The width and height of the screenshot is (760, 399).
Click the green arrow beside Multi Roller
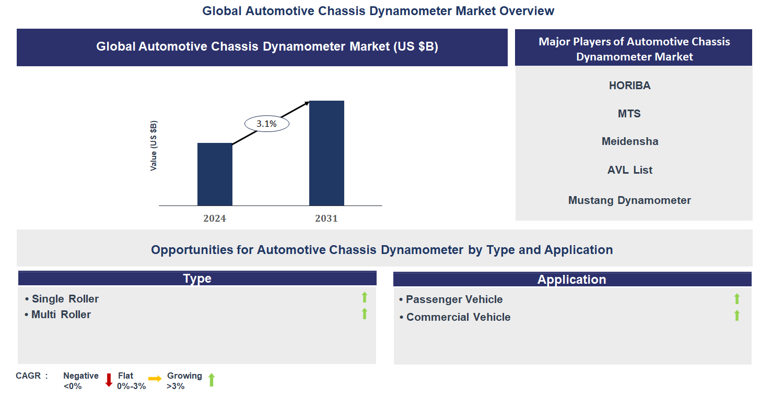click(365, 313)
